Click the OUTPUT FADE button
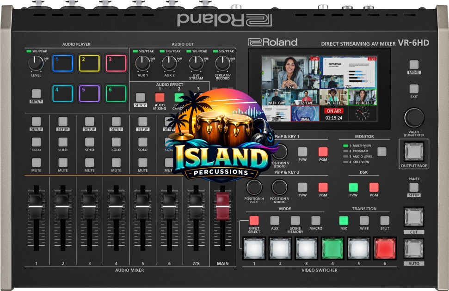This screenshot has height=291, width=449. (414, 152)
